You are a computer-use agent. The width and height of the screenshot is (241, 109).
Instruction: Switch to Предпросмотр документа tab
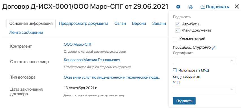[84, 24]
